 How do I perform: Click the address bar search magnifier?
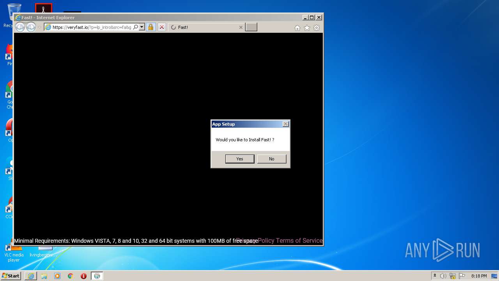point(136,27)
